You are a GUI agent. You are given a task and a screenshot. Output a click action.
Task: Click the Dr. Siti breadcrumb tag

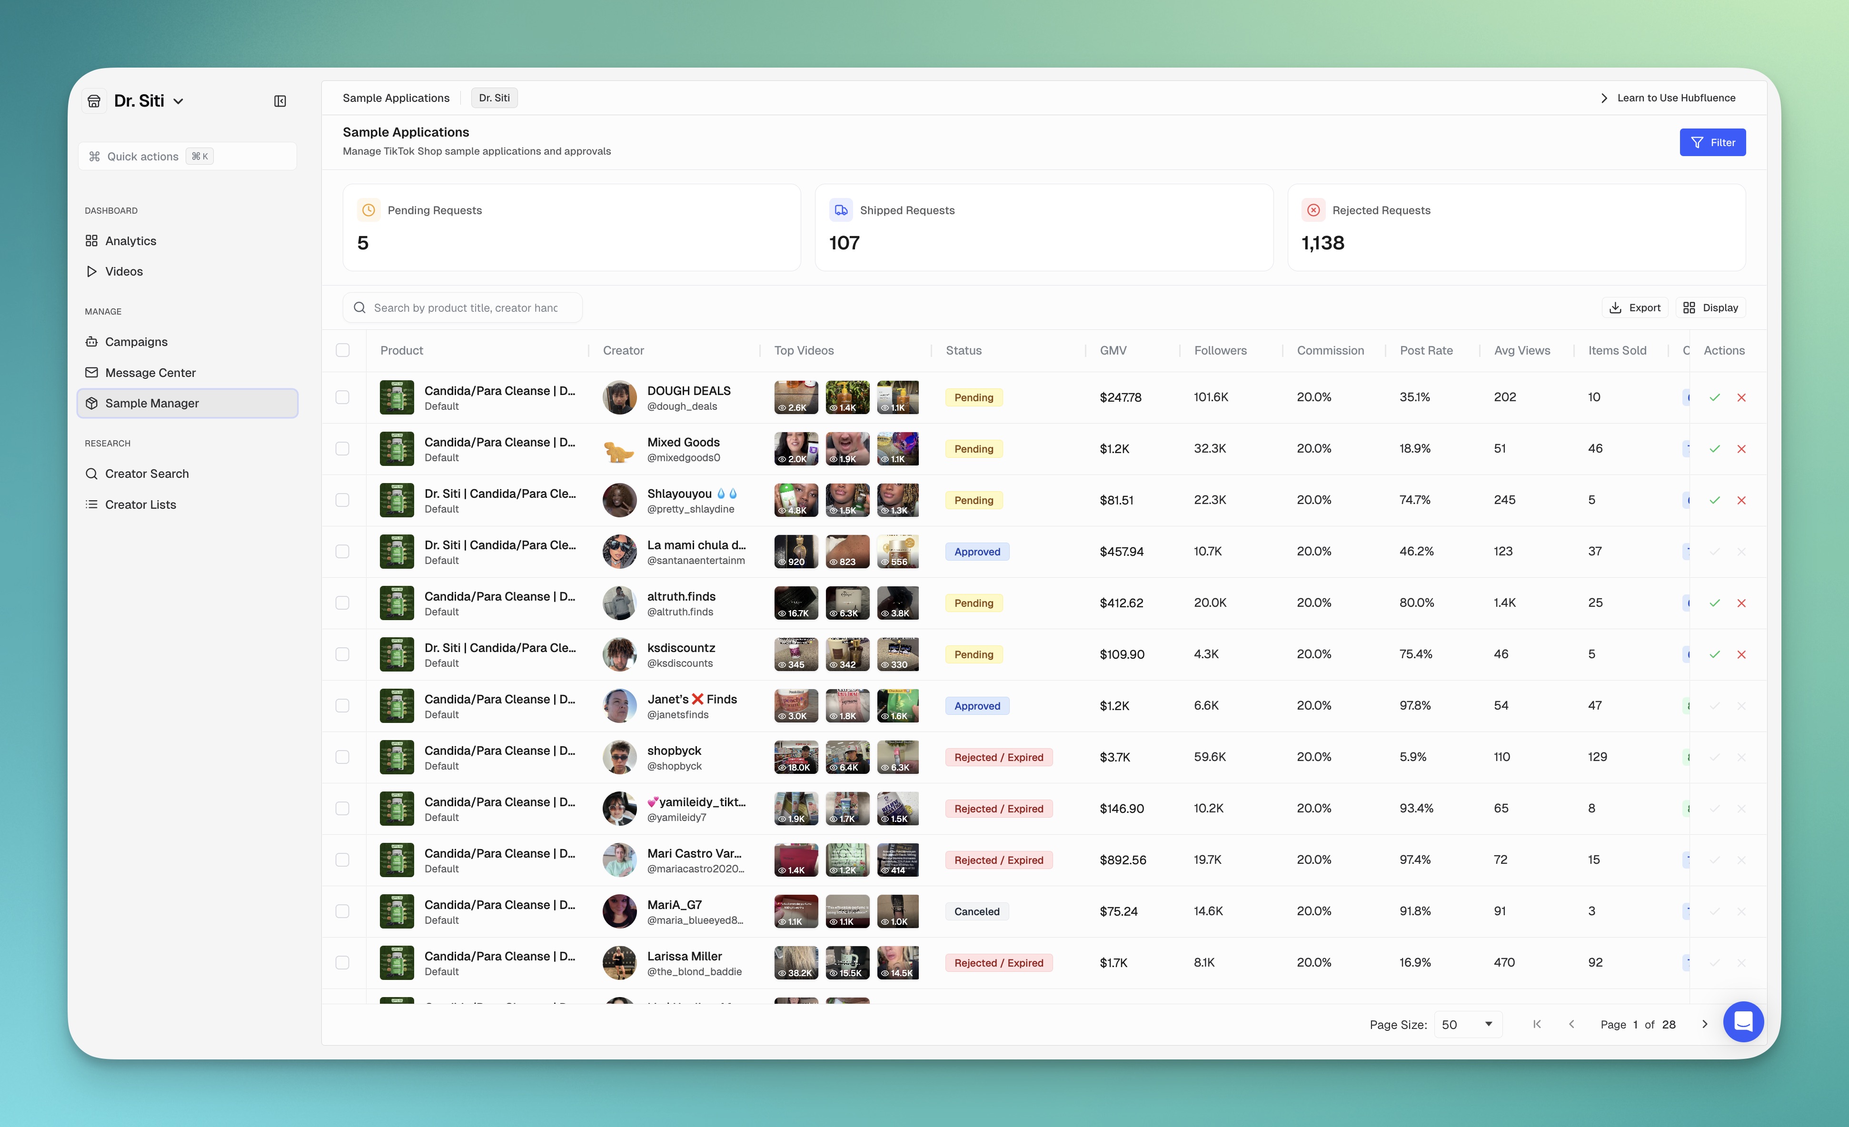pos(494,99)
